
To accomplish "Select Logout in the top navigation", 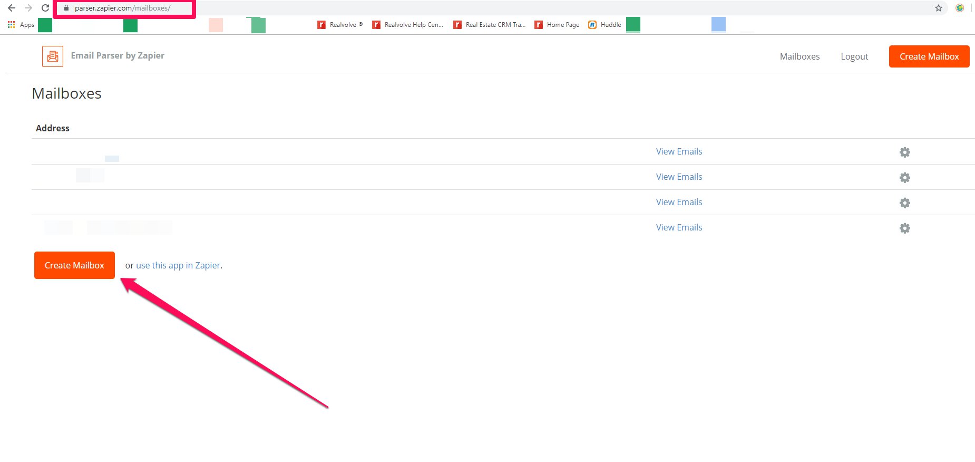I will tap(854, 56).
